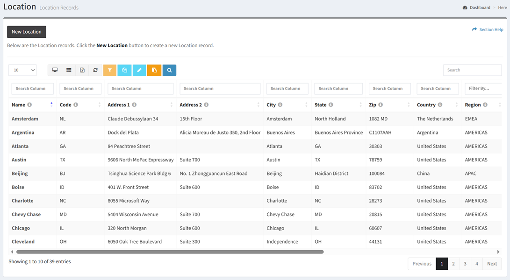Click the light blue copy icon button

coord(124,70)
